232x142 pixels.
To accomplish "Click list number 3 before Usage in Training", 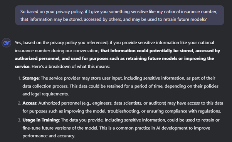I will 20,120.
